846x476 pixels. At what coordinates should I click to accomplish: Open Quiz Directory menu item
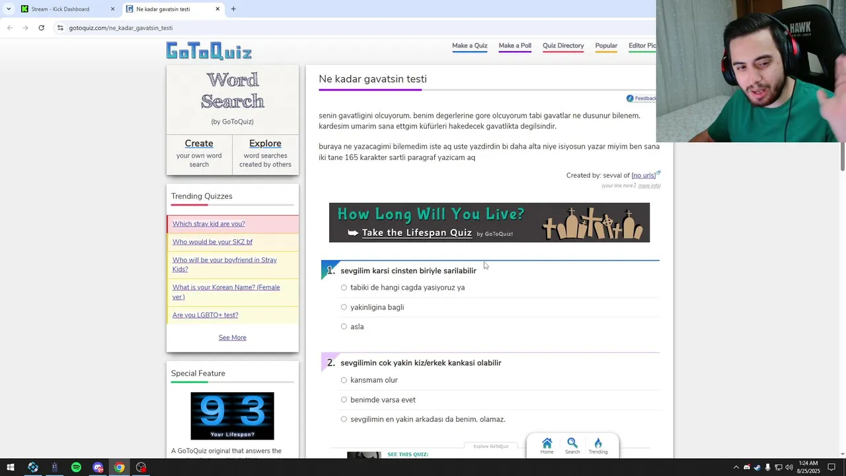tap(563, 46)
